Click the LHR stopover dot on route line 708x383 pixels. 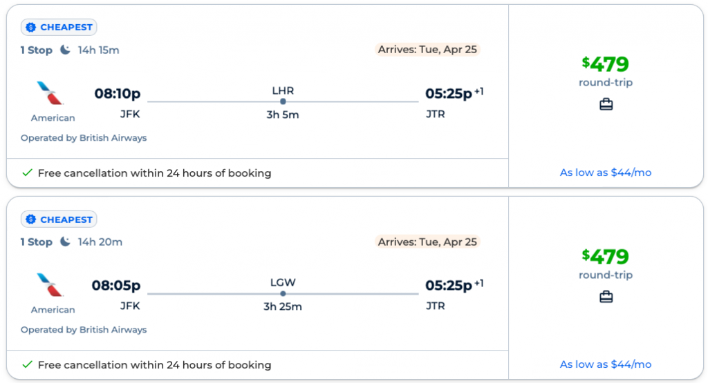click(283, 102)
